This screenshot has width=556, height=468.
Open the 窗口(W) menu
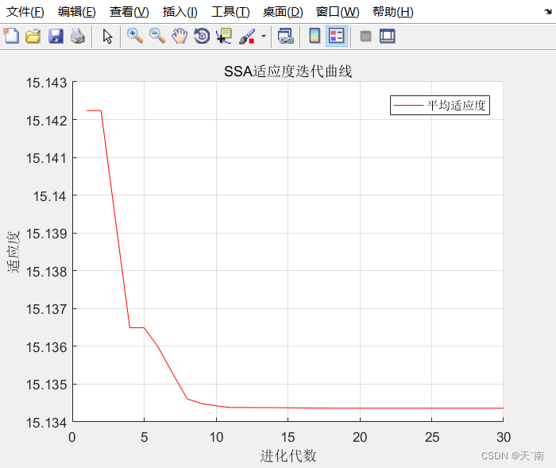(338, 12)
